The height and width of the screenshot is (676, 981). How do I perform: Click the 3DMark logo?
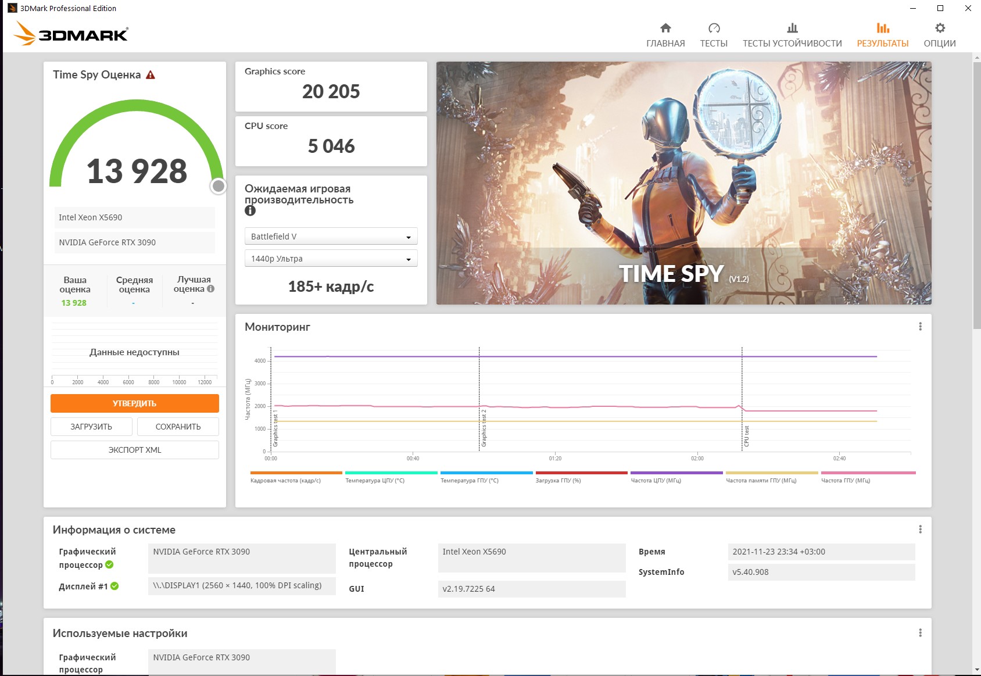[71, 34]
